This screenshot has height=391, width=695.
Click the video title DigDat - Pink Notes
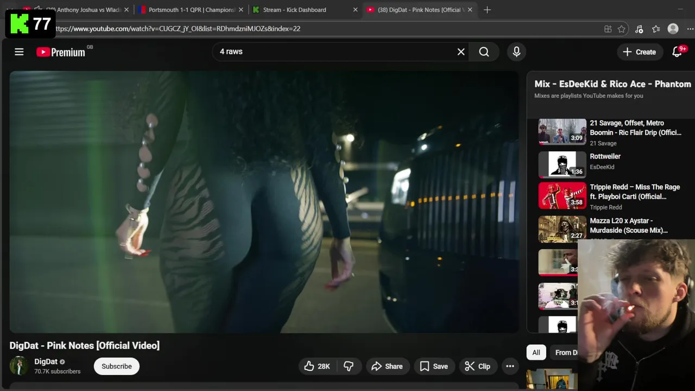point(85,345)
